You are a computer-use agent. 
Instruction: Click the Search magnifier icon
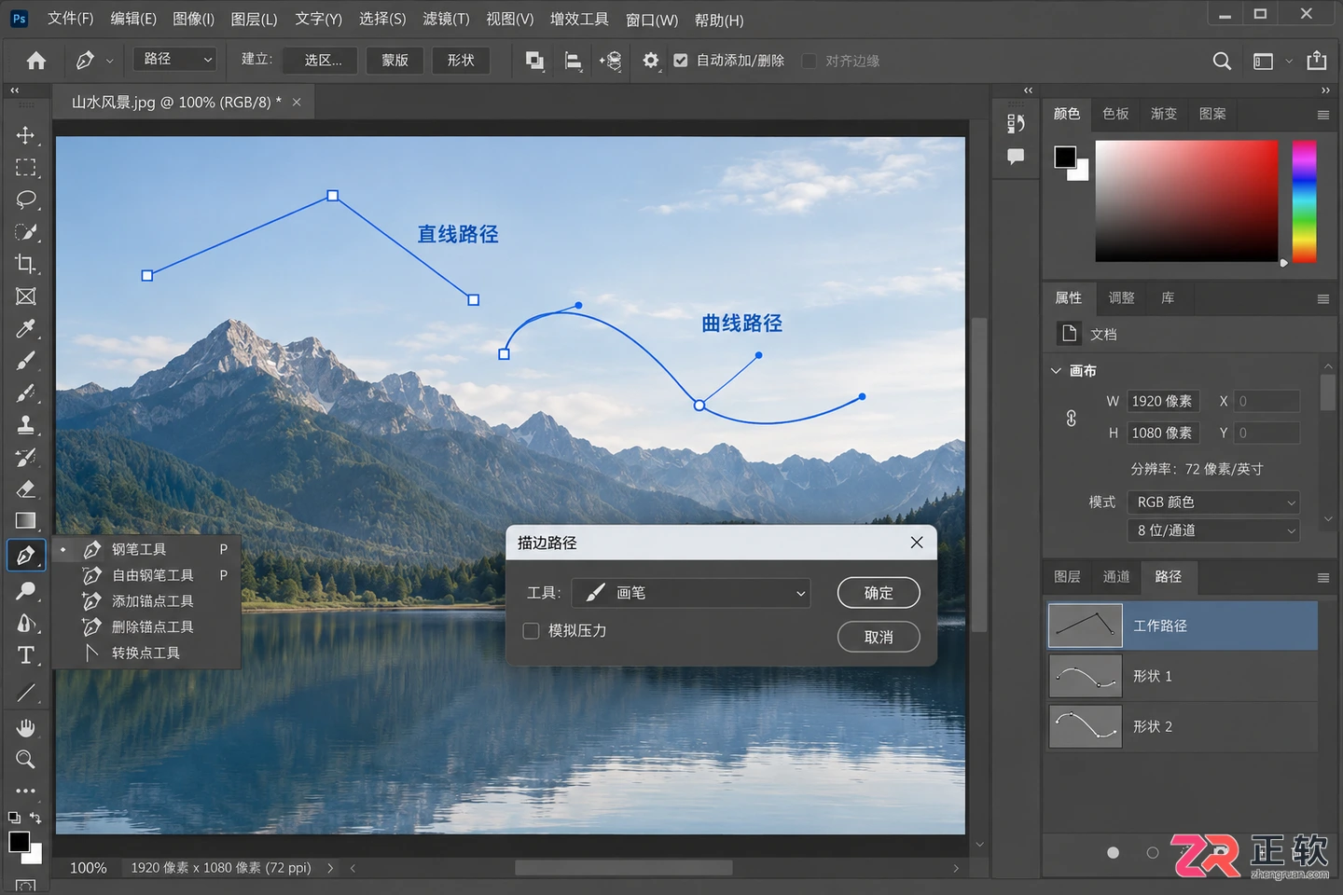tap(1222, 61)
